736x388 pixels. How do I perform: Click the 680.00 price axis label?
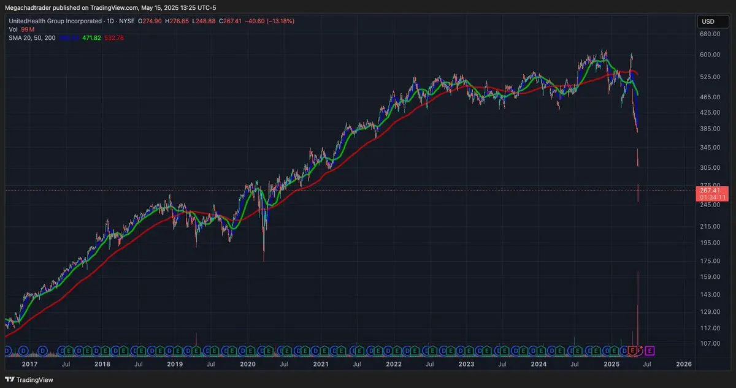click(710, 34)
